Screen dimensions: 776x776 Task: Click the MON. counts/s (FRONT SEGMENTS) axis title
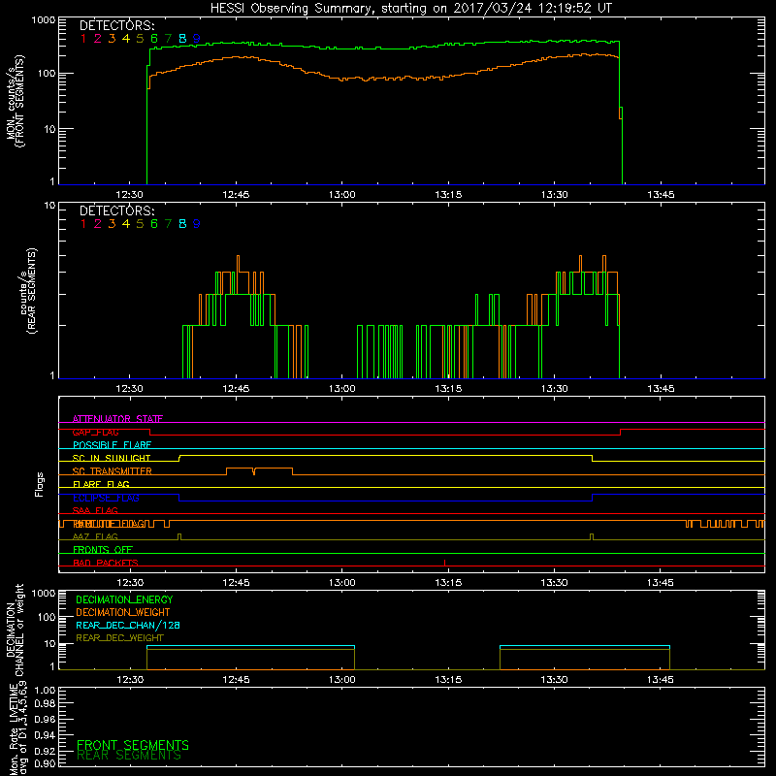tap(15, 101)
